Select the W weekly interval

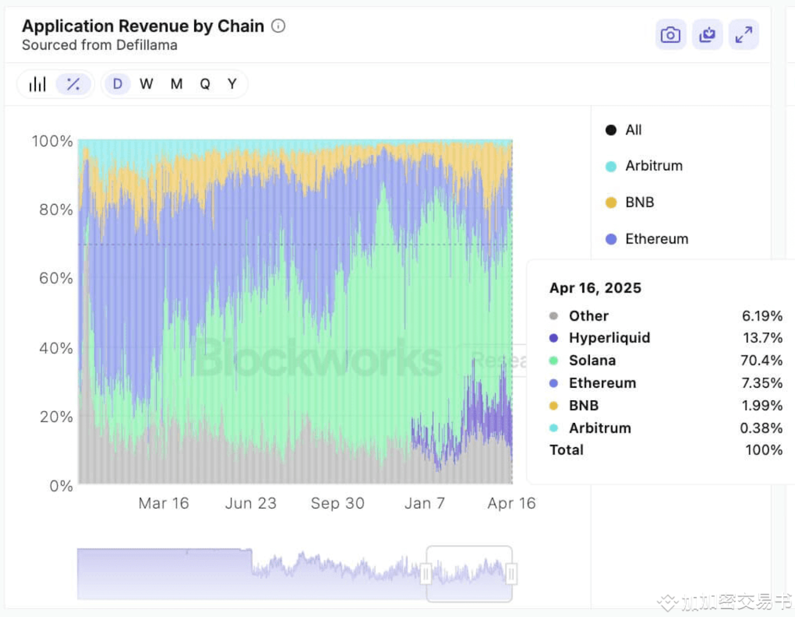click(146, 84)
